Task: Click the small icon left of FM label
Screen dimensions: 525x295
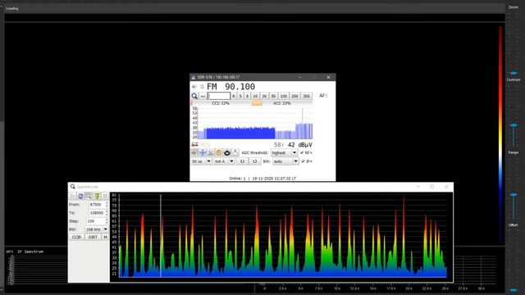Action: point(202,87)
